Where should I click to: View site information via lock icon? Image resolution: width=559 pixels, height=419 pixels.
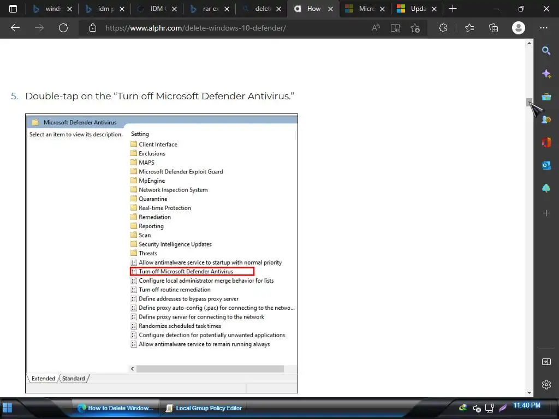tap(93, 28)
